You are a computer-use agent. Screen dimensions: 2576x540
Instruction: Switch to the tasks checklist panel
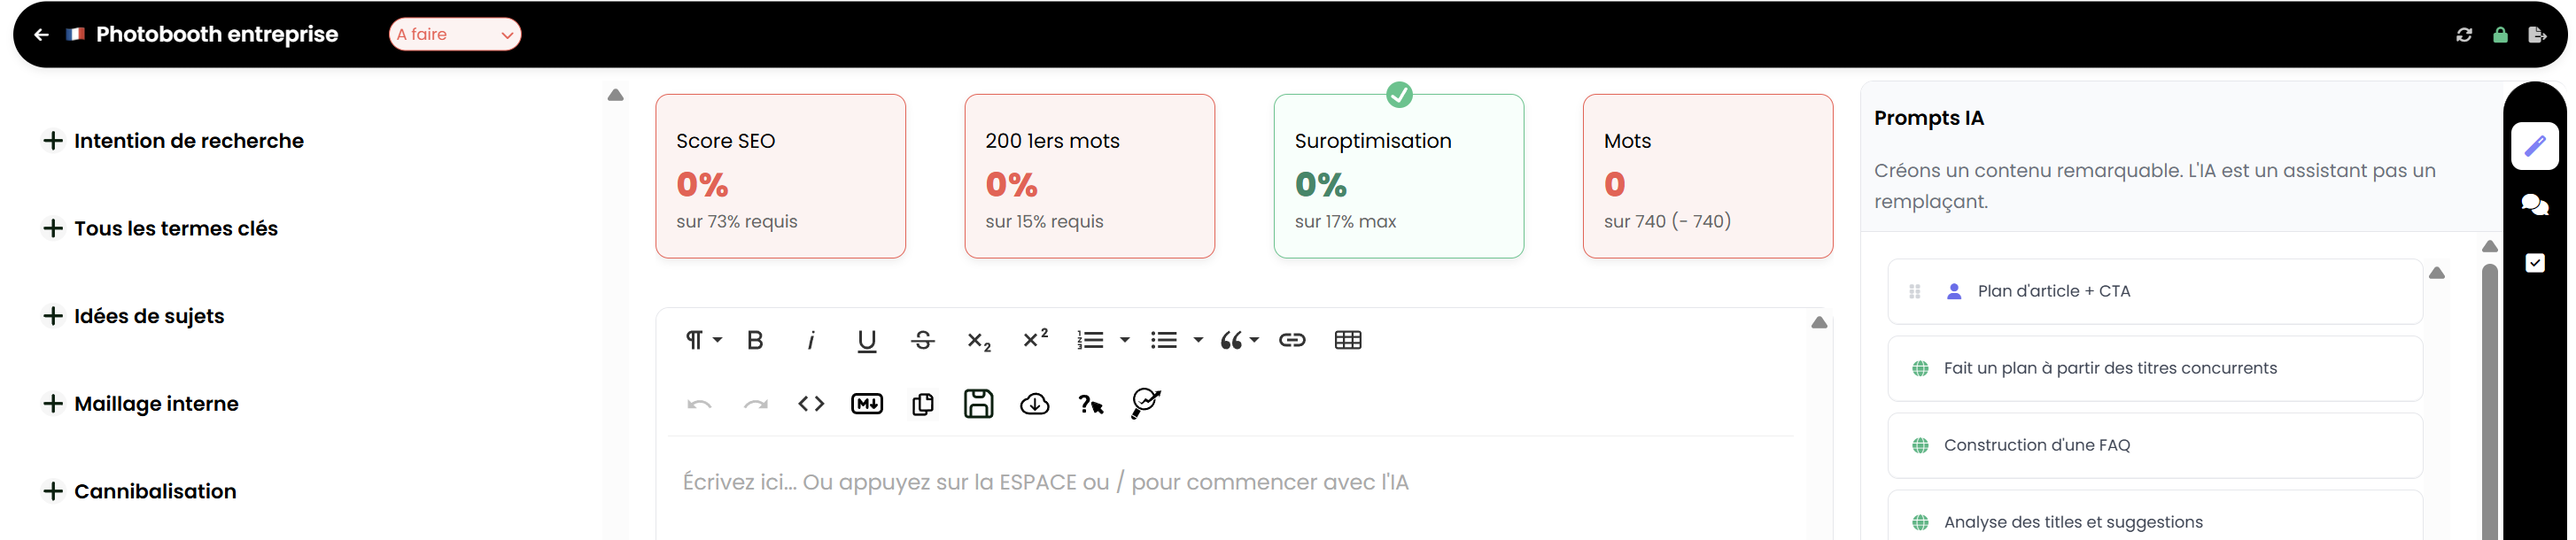coord(2537,262)
